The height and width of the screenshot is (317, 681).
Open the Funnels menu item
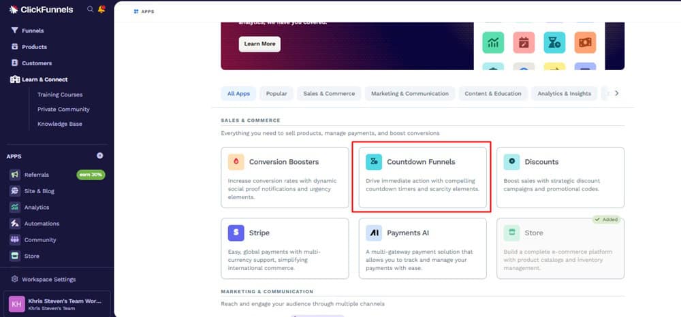click(x=33, y=31)
